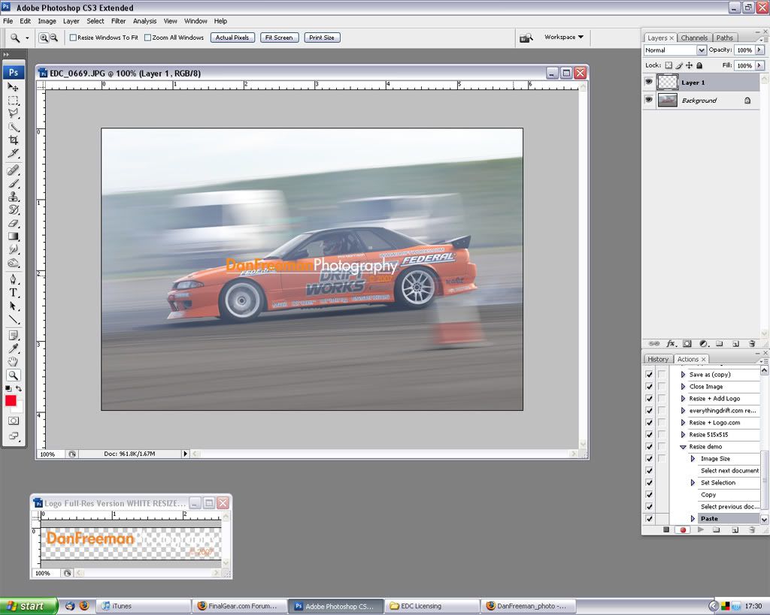Viewport: 770px width, 615px height.
Task: Click the Actual Pixels button
Action: tap(232, 38)
